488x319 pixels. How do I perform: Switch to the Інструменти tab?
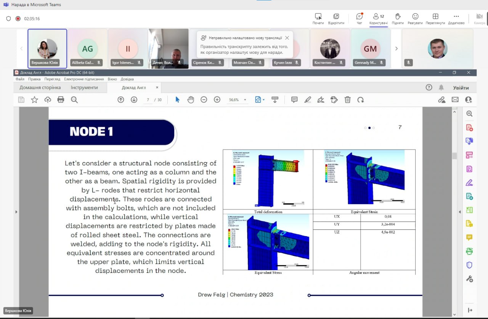point(84,87)
